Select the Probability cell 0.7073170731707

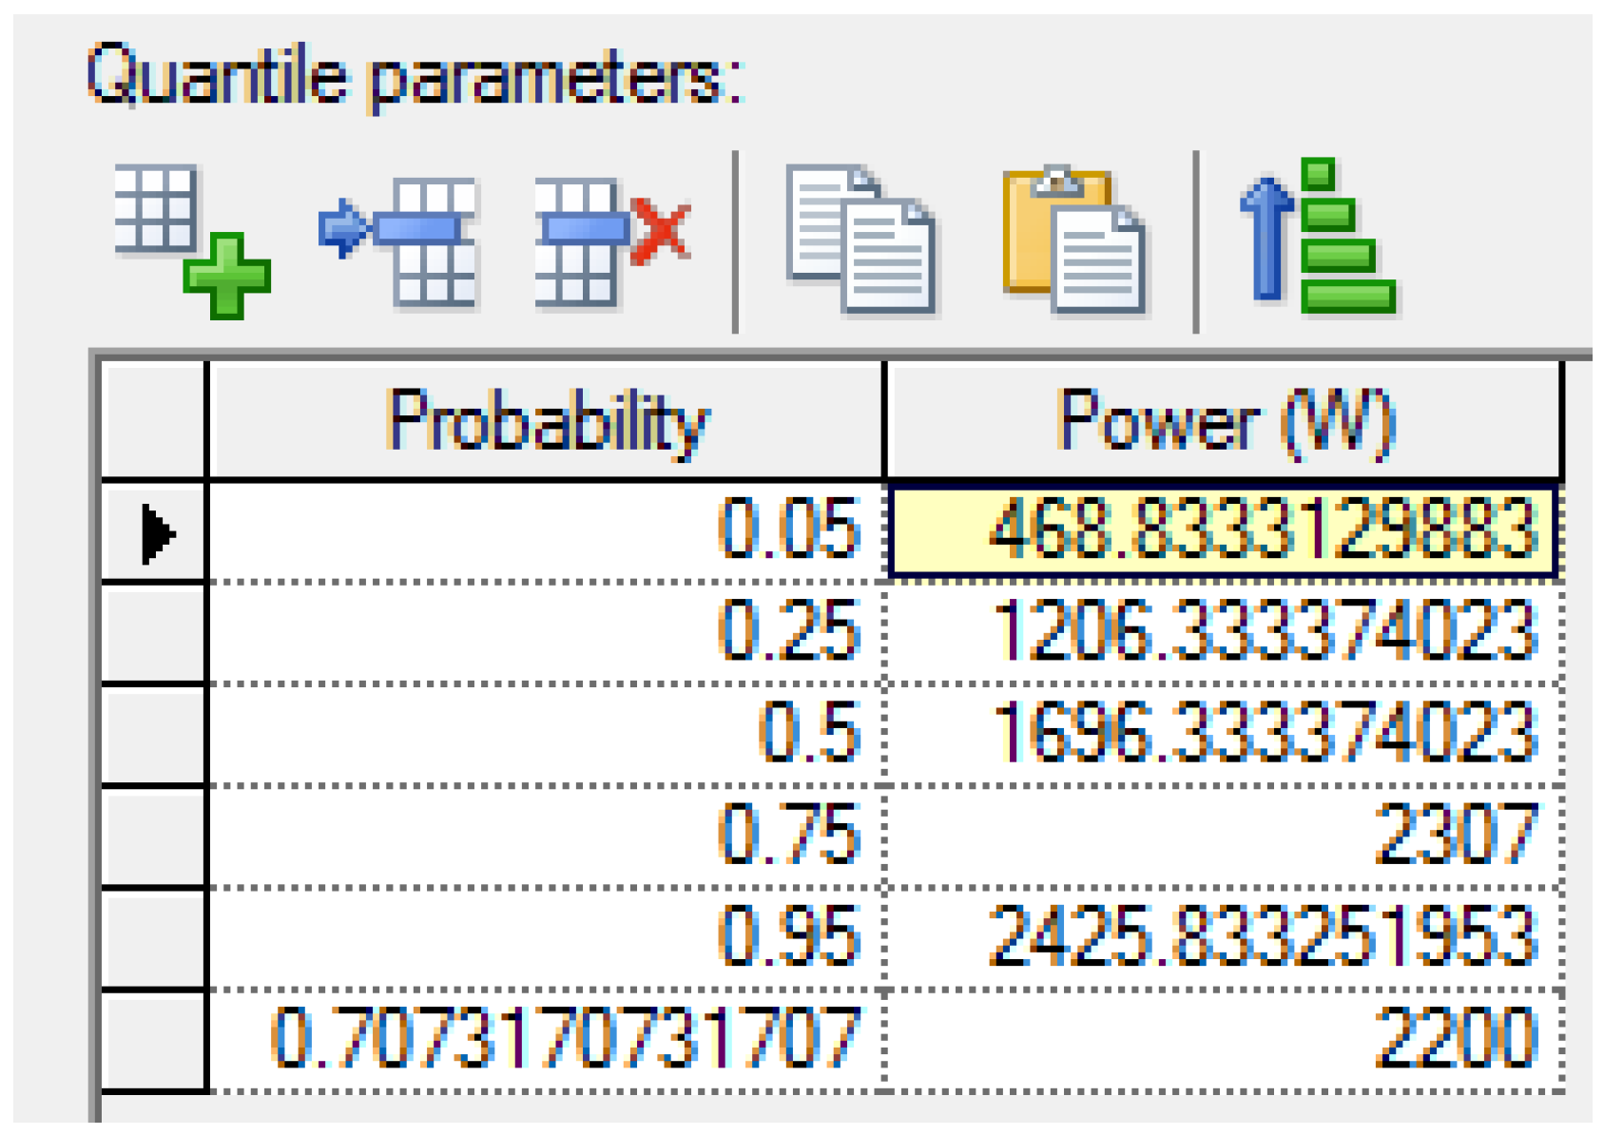pos(546,1040)
